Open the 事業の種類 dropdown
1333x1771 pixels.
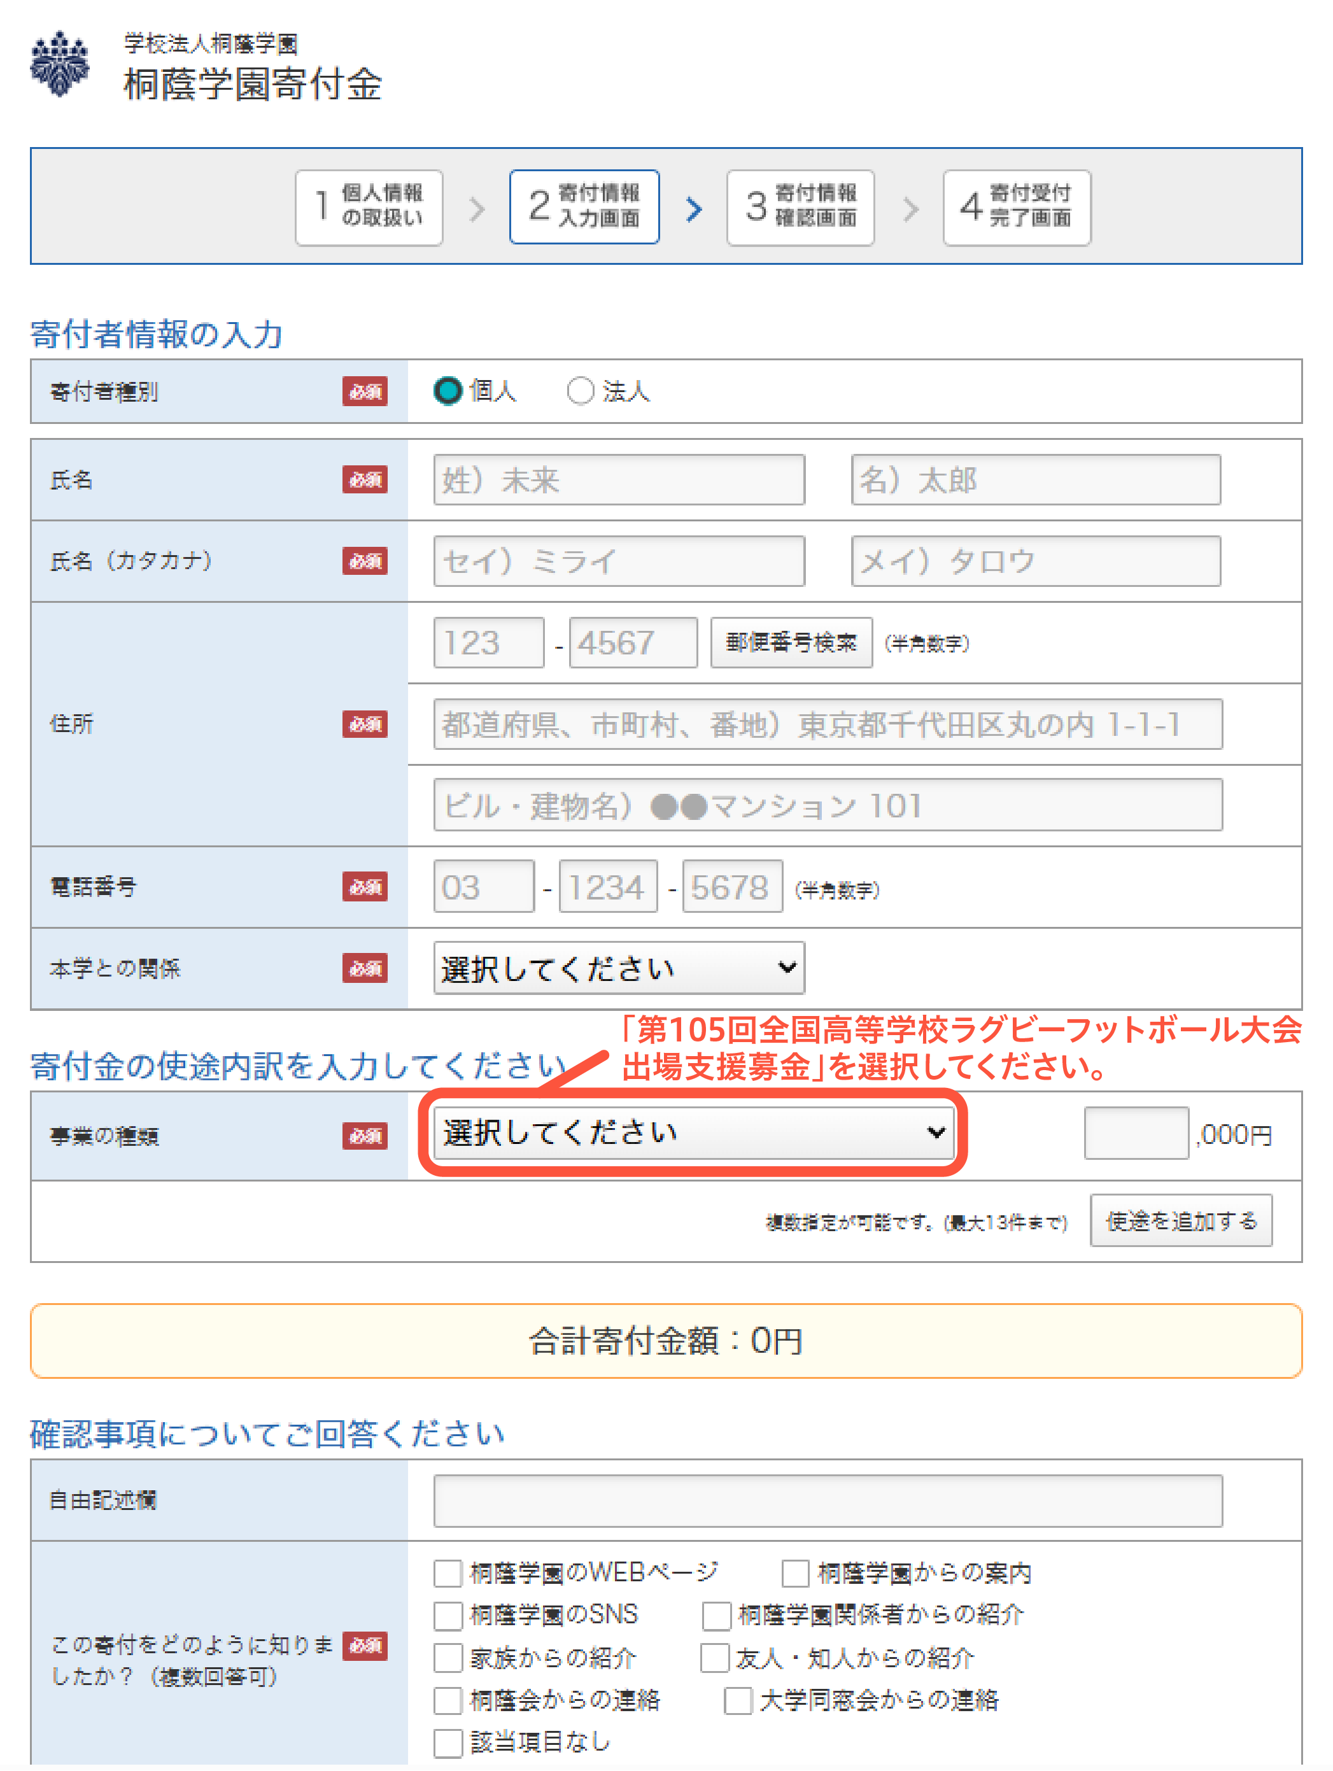point(693,1133)
